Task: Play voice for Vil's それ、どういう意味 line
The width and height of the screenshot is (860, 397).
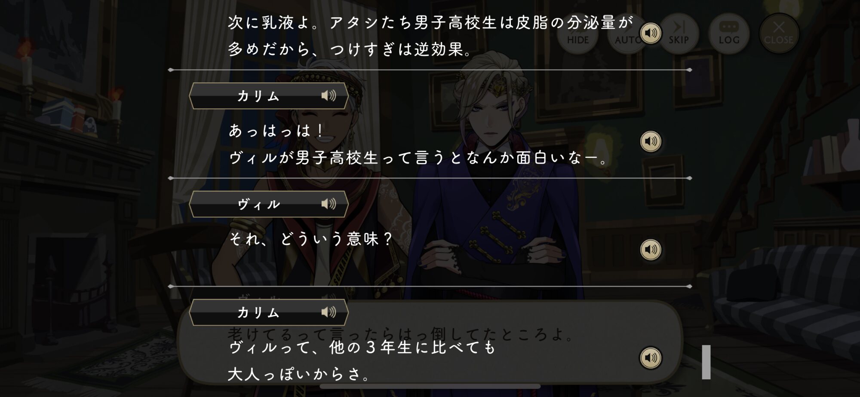Action: point(651,250)
